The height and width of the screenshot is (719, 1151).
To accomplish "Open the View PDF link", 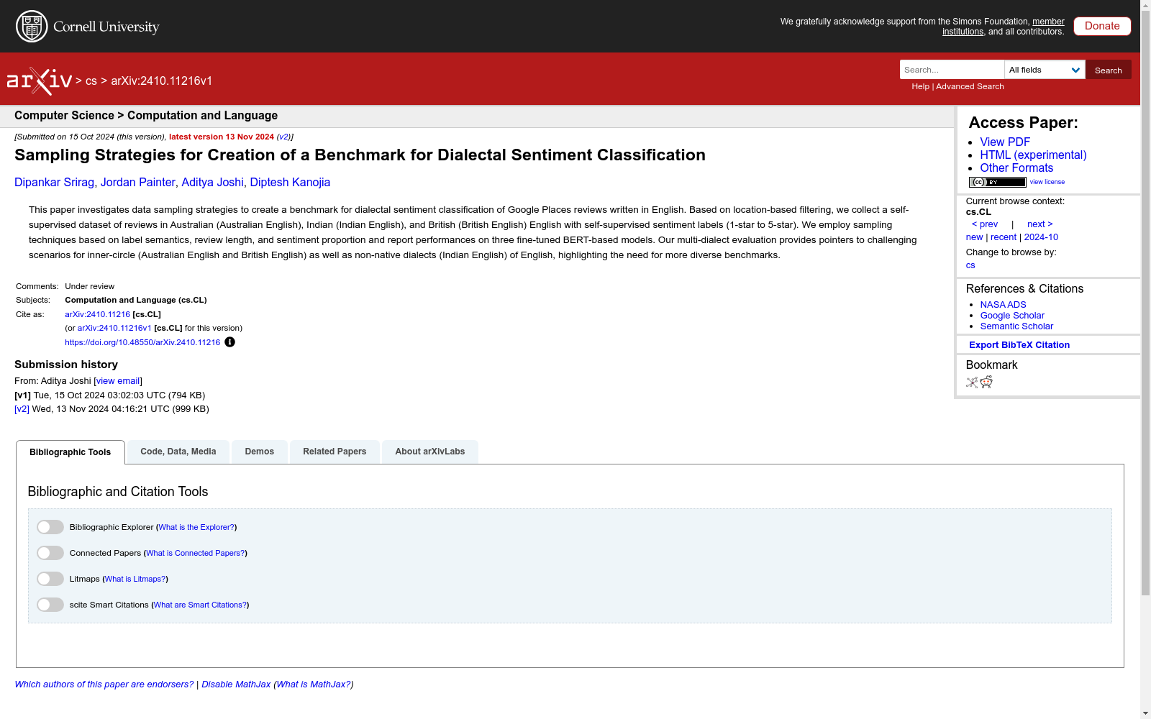I will (x=1005, y=142).
